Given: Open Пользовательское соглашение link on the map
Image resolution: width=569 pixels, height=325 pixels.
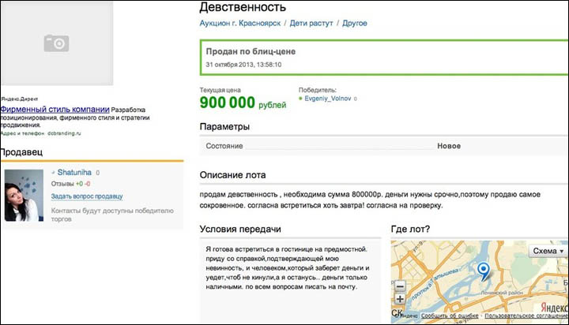Looking at the screenshot, I should coord(522,315).
